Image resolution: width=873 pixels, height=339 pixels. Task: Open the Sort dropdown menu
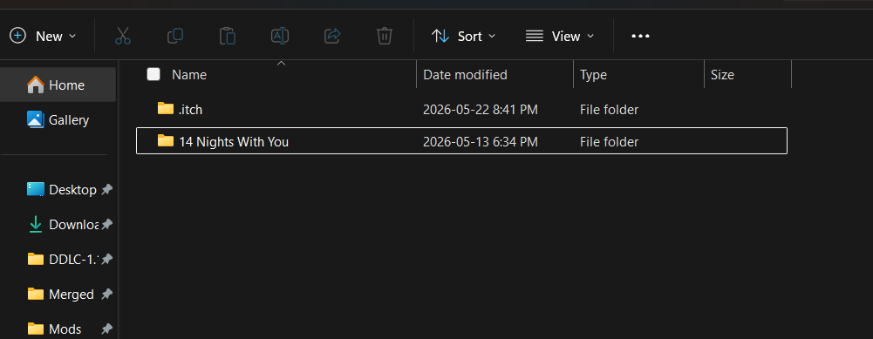pyautogui.click(x=463, y=37)
